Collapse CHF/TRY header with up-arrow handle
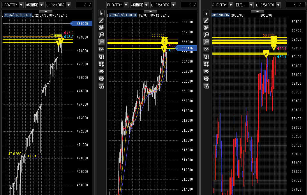Image resolution: width=307 pixels, height=195 pixels. (257, 11)
